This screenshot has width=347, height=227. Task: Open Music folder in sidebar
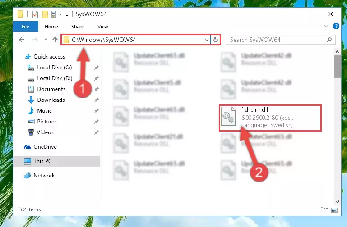[44, 111]
